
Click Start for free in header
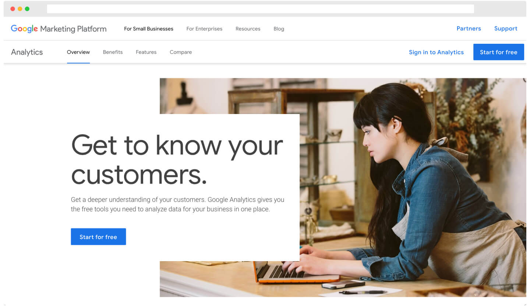click(498, 52)
